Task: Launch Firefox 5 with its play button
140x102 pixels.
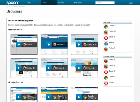Action: [19, 44]
